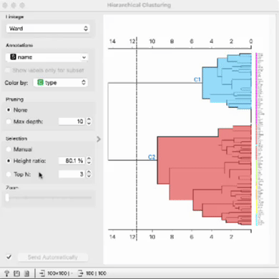
Task: Open the Ward linkage dropdown
Action: click(x=48, y=29)
